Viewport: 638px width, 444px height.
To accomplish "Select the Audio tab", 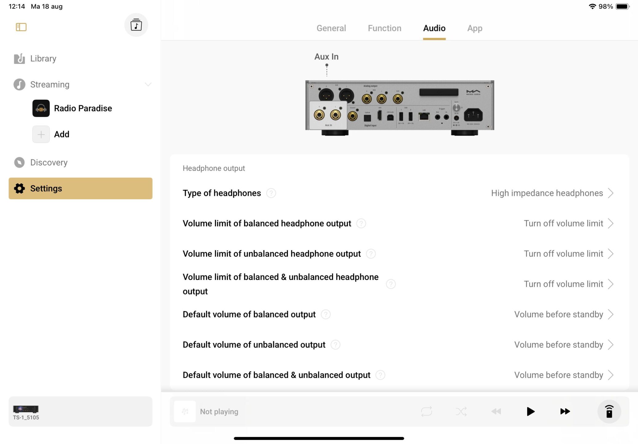I will coord(434,28).
